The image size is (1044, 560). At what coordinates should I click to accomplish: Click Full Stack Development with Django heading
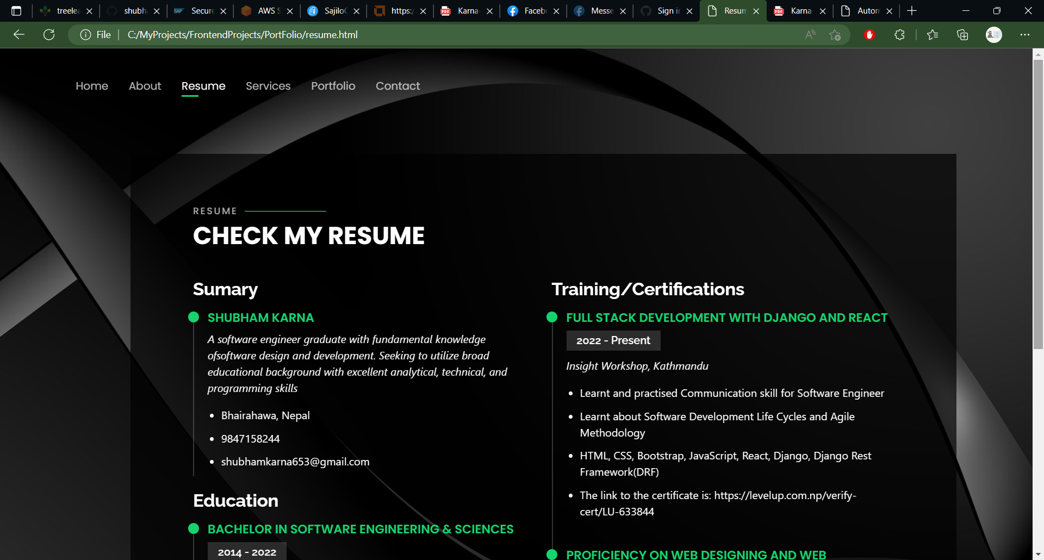tap(727, 318)
